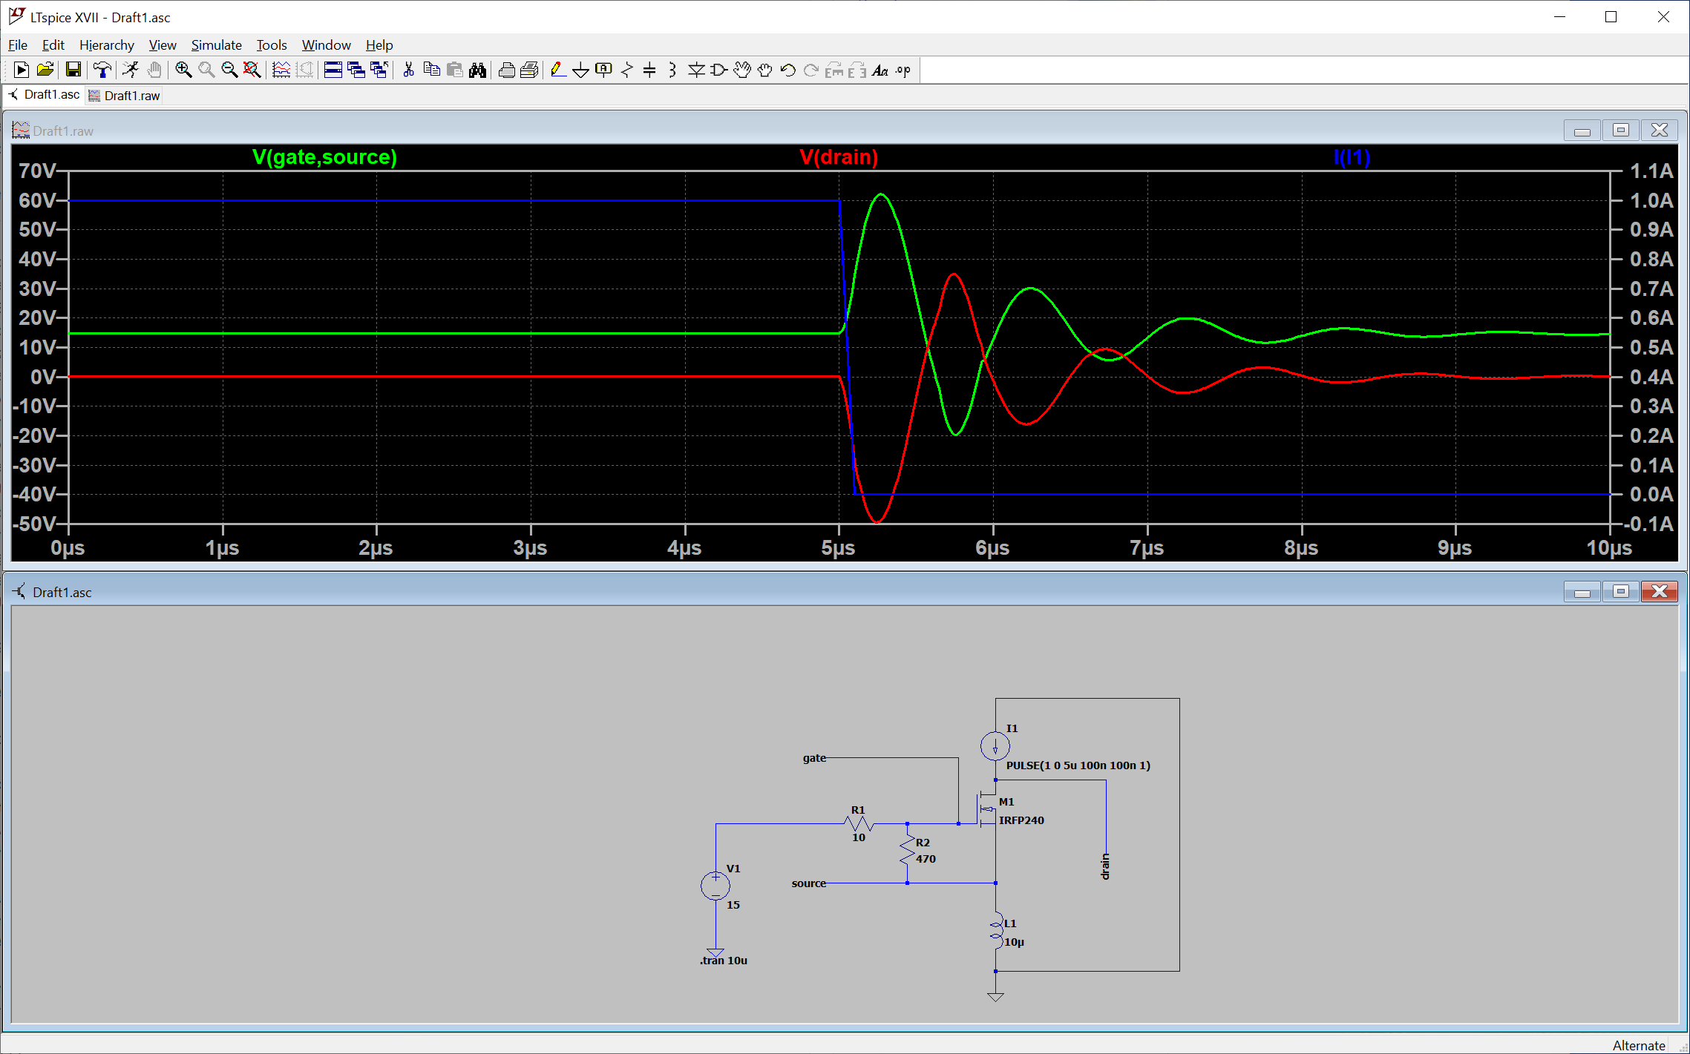This screenshot has height=1054, width=1690.
Task: Cascade windows toolbar icon
Action: (379, 70)
